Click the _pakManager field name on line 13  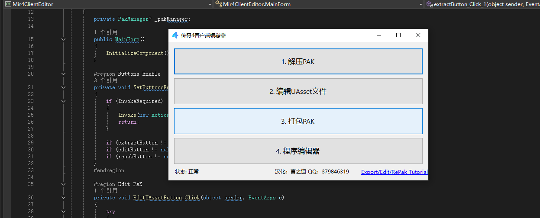click(x=171, y=19)
